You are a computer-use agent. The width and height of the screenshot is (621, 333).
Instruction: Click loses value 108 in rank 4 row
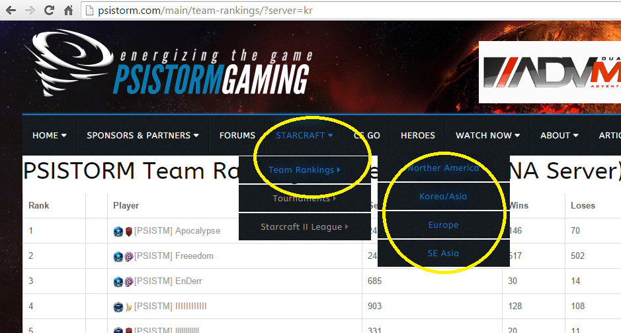pos(578,306)
